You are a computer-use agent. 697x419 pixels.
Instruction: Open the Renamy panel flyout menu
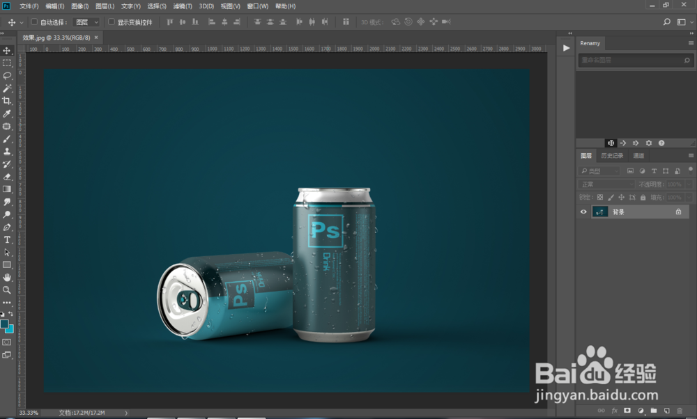pyautogui.click(x=691, y=43)
